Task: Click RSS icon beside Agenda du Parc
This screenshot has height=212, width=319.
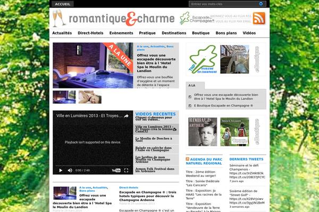Action: [x=187, y=159]
